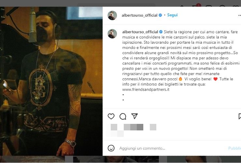Click the recording studio photo

tap(51, 81)
